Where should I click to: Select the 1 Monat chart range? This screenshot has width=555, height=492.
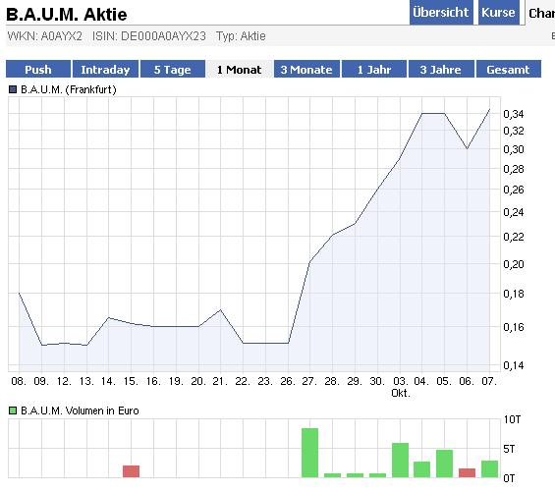click(240, 69)
